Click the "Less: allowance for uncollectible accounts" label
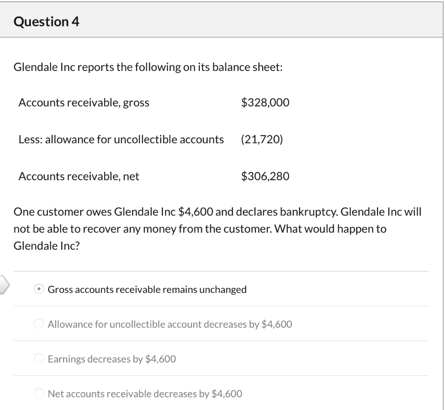The width and height of the screenshot is (445, 410). (121, 139)
